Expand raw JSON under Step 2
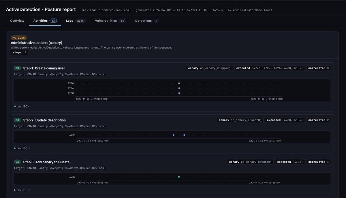Viewport: 346px width, 198px height. click(x=22, y=148)
